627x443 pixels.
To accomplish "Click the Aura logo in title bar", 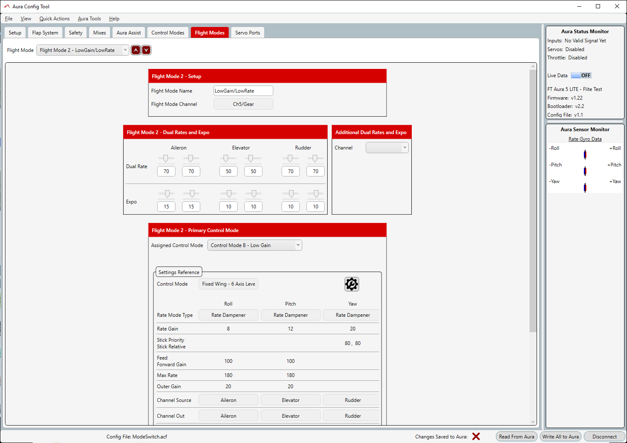I will click(x=7, y=6).
